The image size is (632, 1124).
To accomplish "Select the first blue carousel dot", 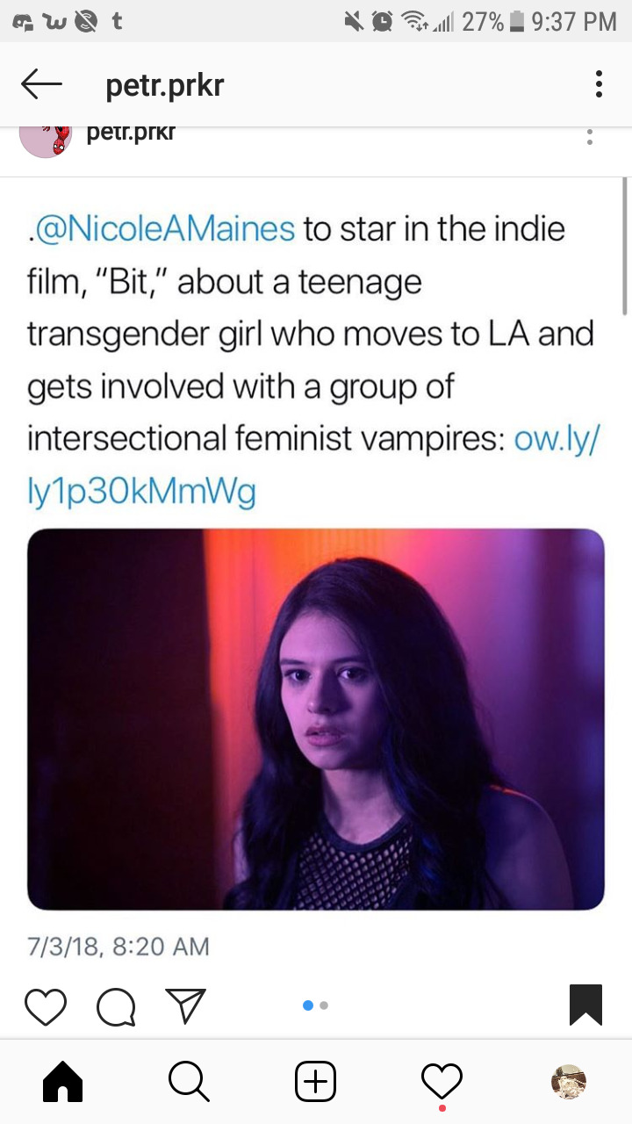I will [x=308, y=1005].
